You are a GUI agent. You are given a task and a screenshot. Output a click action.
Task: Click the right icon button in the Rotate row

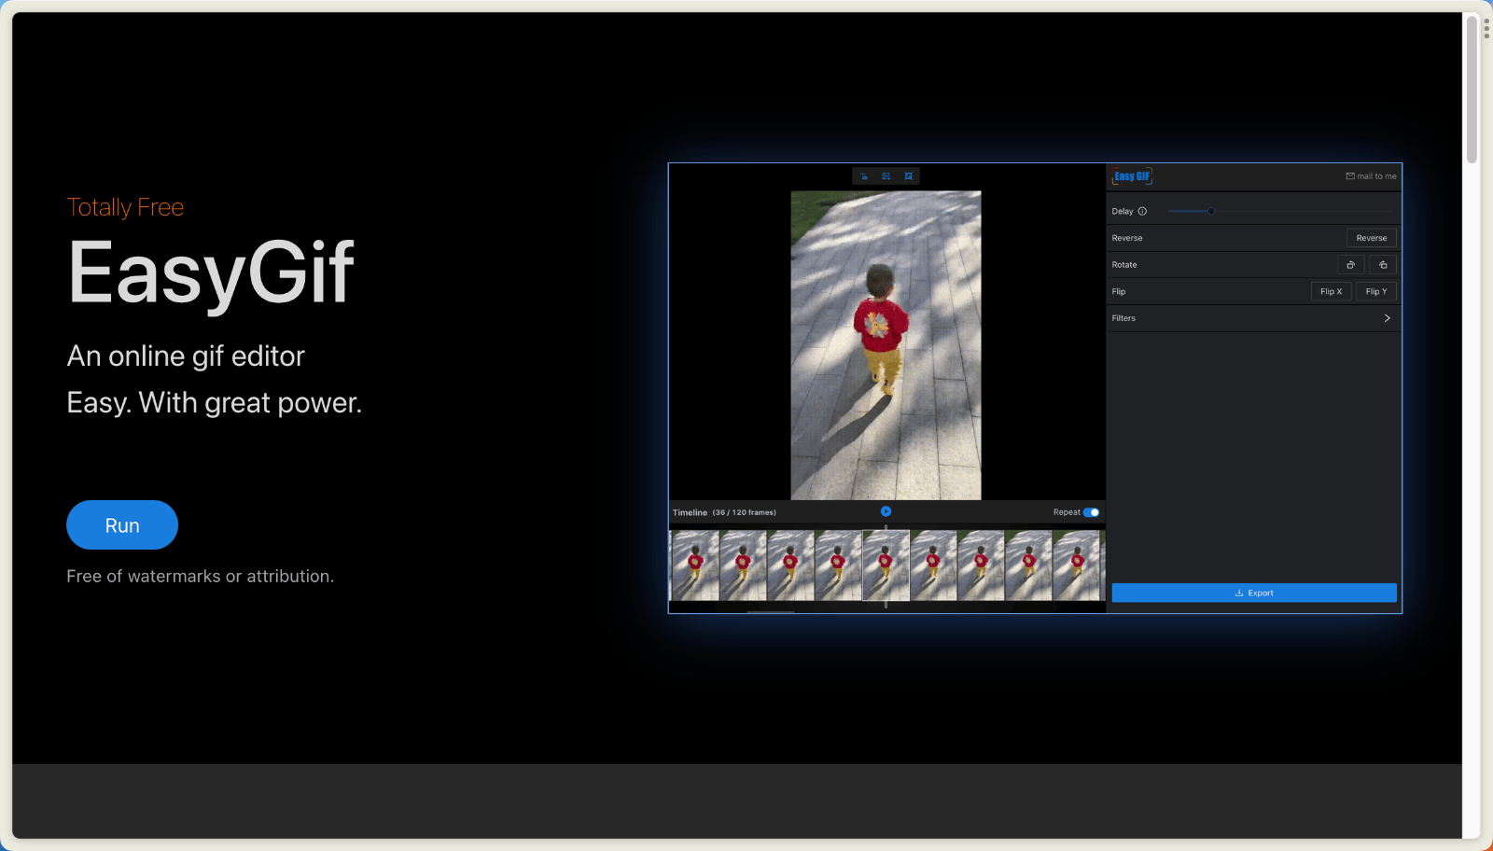point(1383,265)
